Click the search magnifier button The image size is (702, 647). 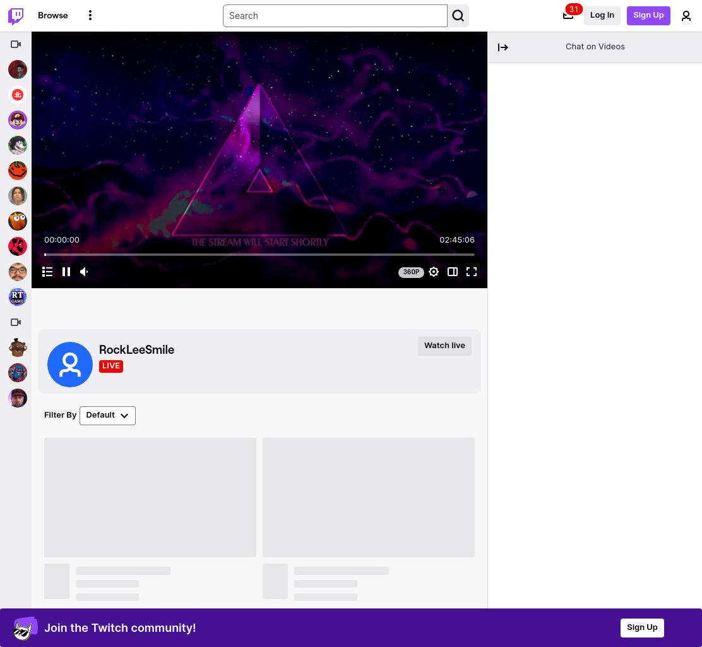pyautogui.click(x=458, y=16)
